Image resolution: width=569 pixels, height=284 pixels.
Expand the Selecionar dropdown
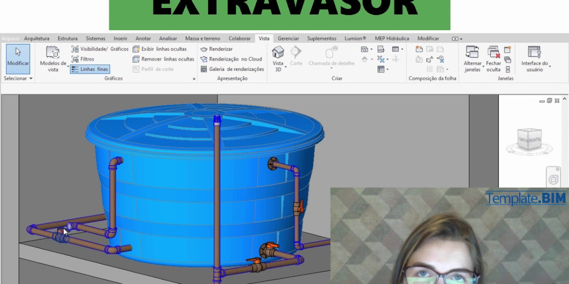[18, 79]
